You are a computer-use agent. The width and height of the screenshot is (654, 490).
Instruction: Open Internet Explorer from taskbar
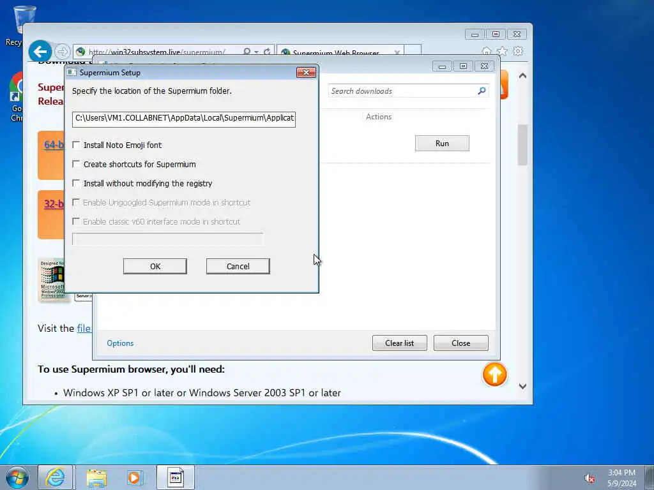point(56,477)
